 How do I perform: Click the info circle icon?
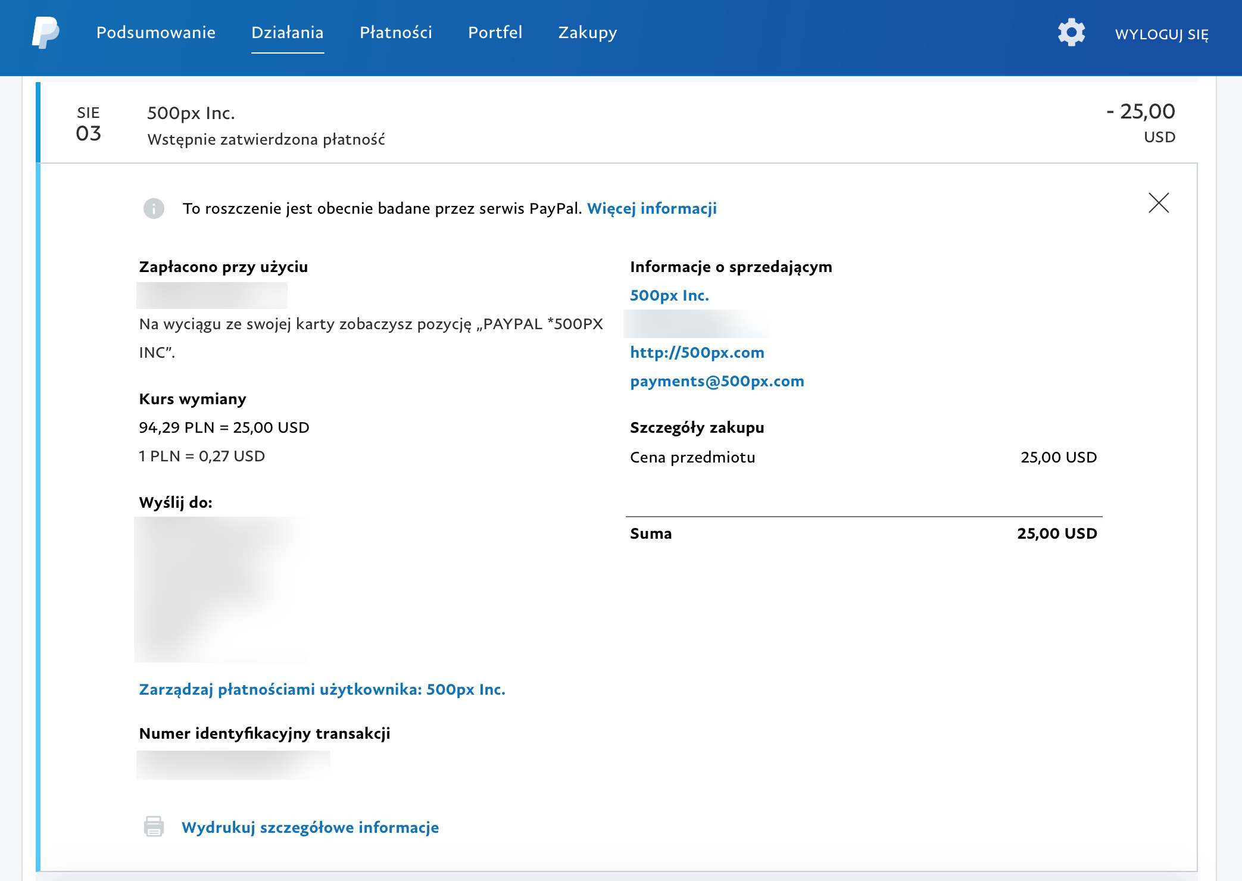click(x=154, y=208)
